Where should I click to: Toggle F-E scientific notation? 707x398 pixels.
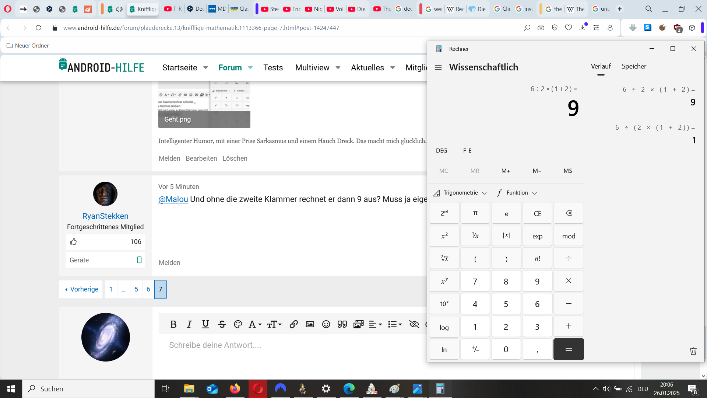pyautogui.click(x=467, y=150)
